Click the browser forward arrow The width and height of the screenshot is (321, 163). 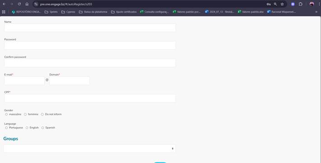tap(12, 4)
